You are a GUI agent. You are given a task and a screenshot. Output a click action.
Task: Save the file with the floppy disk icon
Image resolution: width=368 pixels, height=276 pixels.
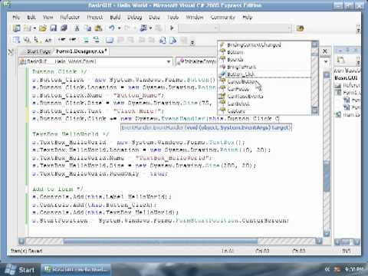[x=53, y=28]
